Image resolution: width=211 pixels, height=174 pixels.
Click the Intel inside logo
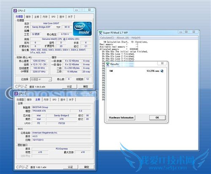(82, 29)
